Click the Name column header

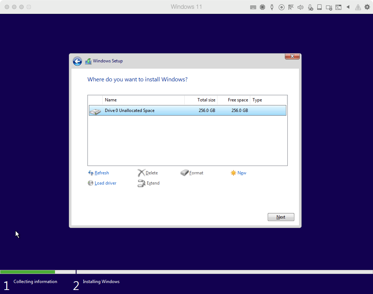click(x=144, y=100)
